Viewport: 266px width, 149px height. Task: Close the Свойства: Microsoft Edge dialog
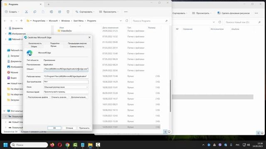tap(89, 37)
